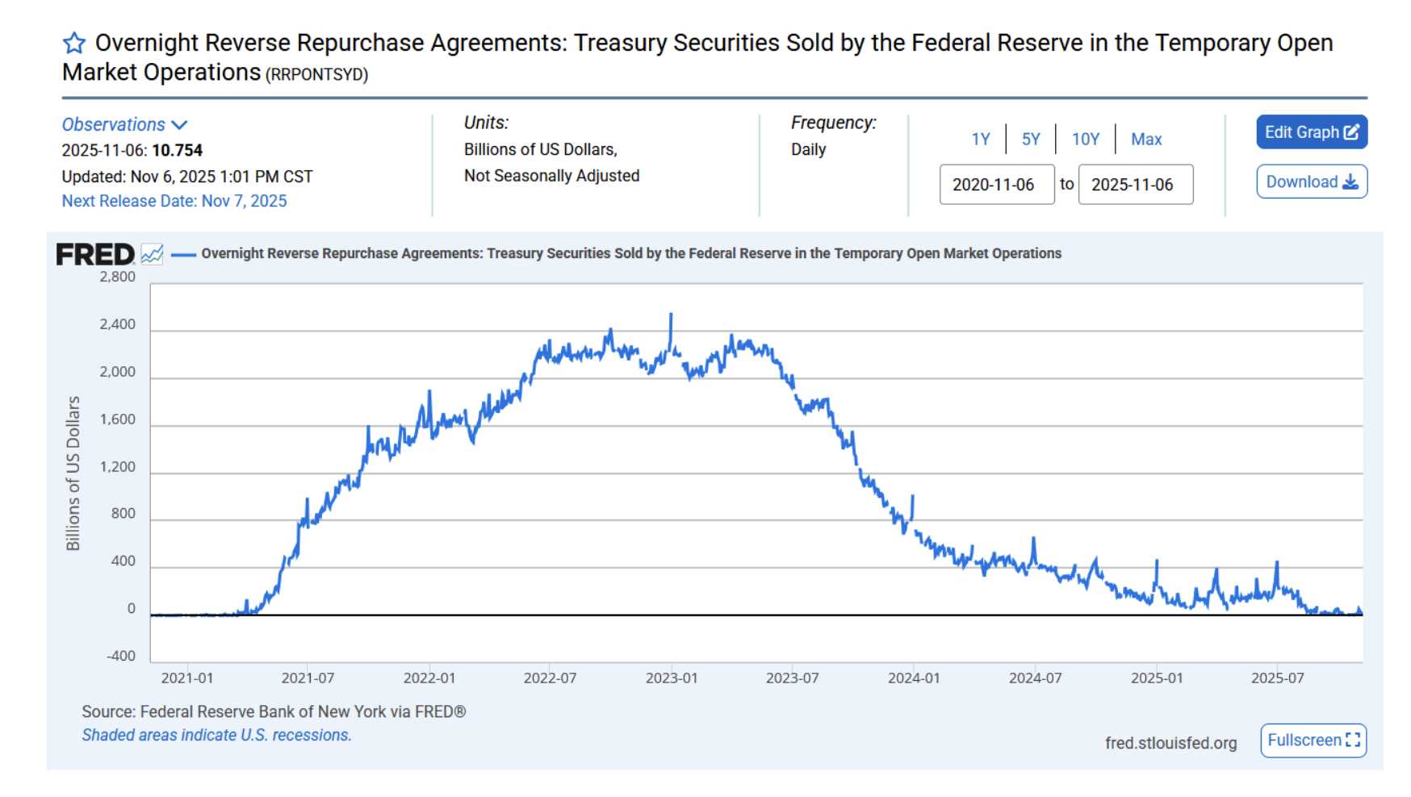Screen dimensions: 1411x797
Task: Click the chart peak near 2023-01
Action: [671, 313]
